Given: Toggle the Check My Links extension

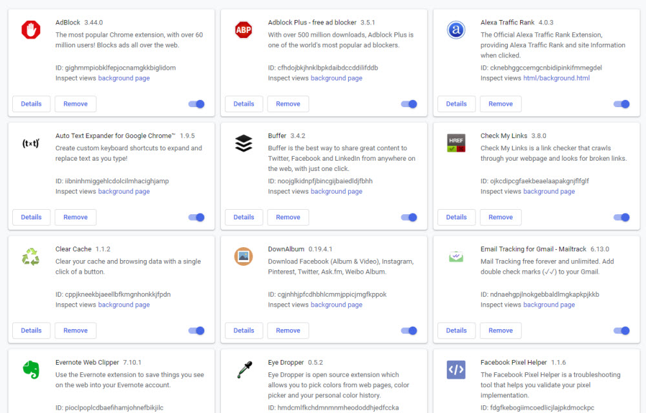Looking at the screenshot, I should pos(621,217).
